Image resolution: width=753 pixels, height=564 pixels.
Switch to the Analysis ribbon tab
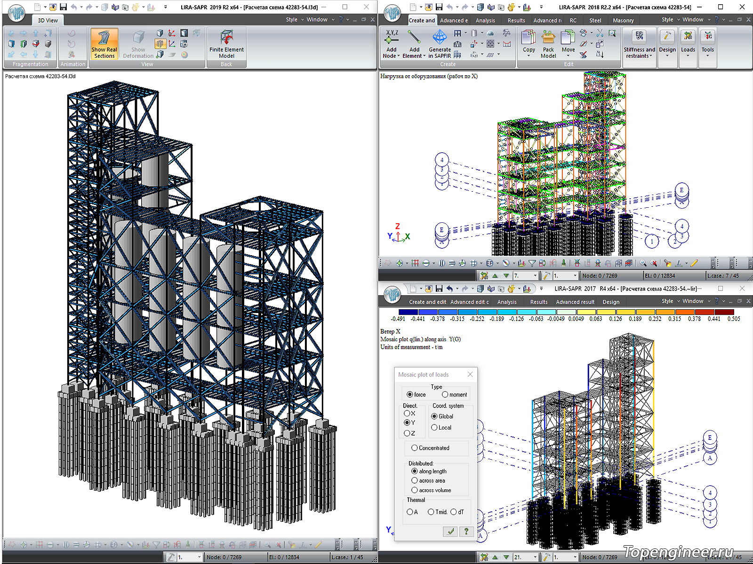click(x=485, y=21)
